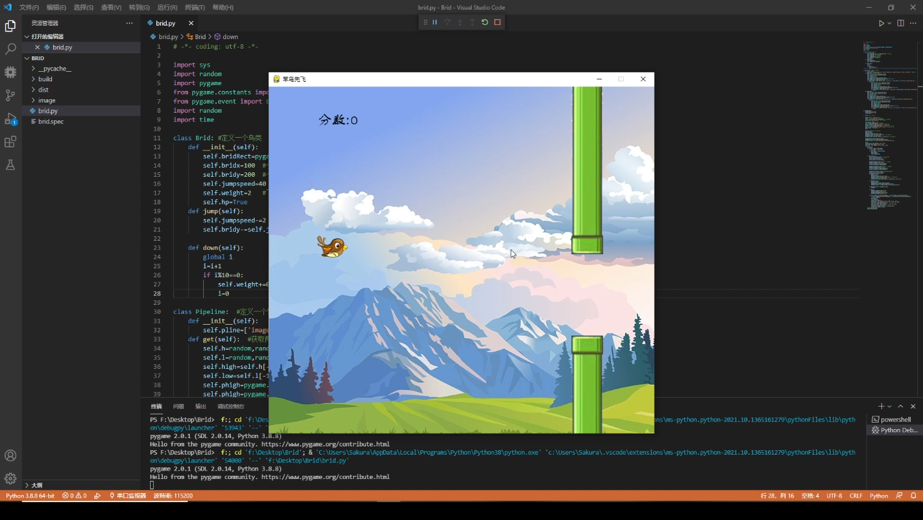Select the Python Debug terminal instance
The image size is (923, 520).
[x=895, y=430]
